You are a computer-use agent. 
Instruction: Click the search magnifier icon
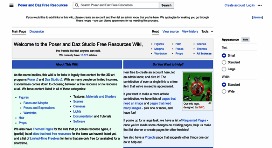tap(77, 5)
